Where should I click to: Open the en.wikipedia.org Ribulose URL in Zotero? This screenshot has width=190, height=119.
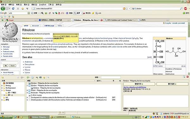[x=135, y=87]
